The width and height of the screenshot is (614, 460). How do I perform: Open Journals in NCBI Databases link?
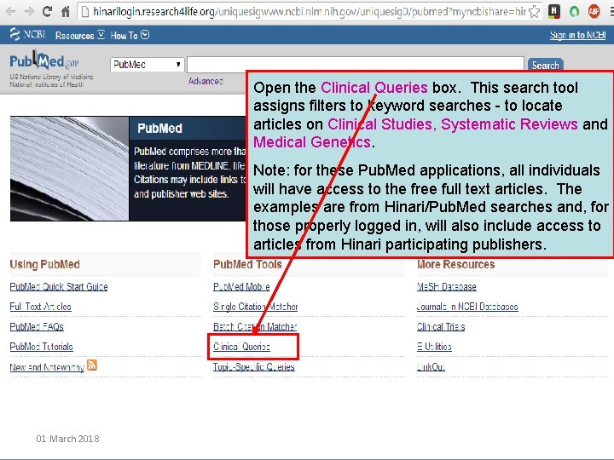[x=467, y=307]
